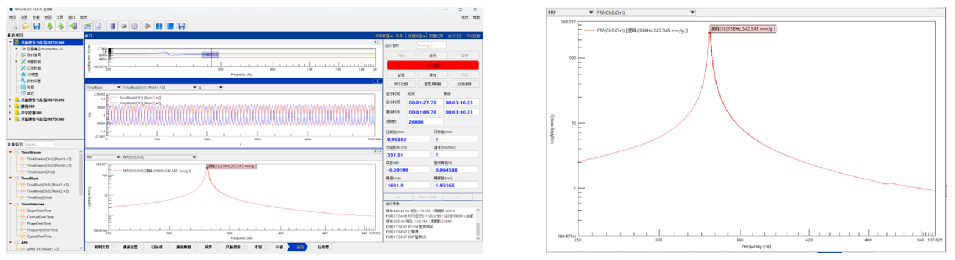This screenshot has width=955, height=260.
Task: Switch to the 后处理 workflow tab
Action: (x=322, y=247)
